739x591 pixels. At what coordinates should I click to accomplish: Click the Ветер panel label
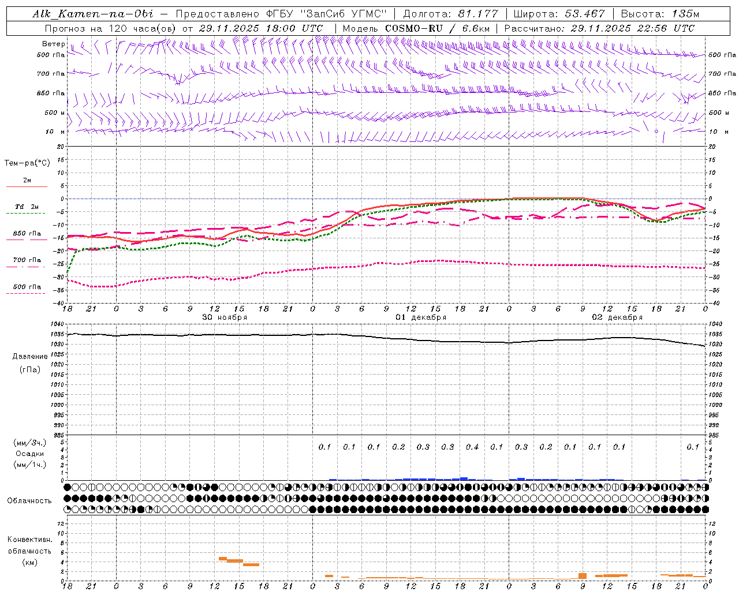pos(54,44)
